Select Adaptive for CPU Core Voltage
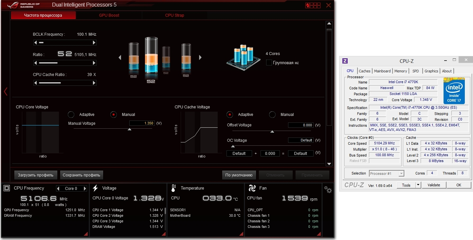 point(71,114)
